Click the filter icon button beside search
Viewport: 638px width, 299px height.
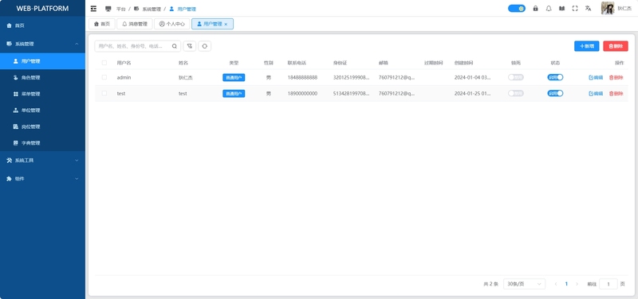click(x=190, y=46)
